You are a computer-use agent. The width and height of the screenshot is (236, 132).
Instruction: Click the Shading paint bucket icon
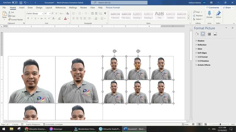96,18
